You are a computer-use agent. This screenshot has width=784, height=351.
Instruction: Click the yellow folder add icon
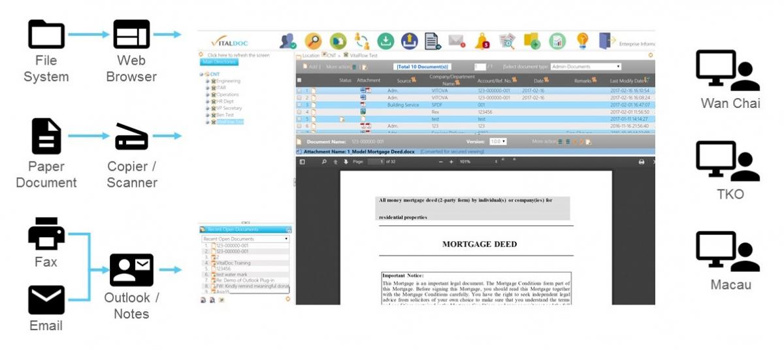point(532,41)
